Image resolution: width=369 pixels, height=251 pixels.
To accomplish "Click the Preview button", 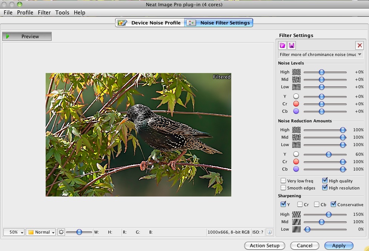I will coord(27,36).
